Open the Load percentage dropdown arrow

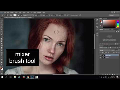pyautogui.click(x=49, y=15)
